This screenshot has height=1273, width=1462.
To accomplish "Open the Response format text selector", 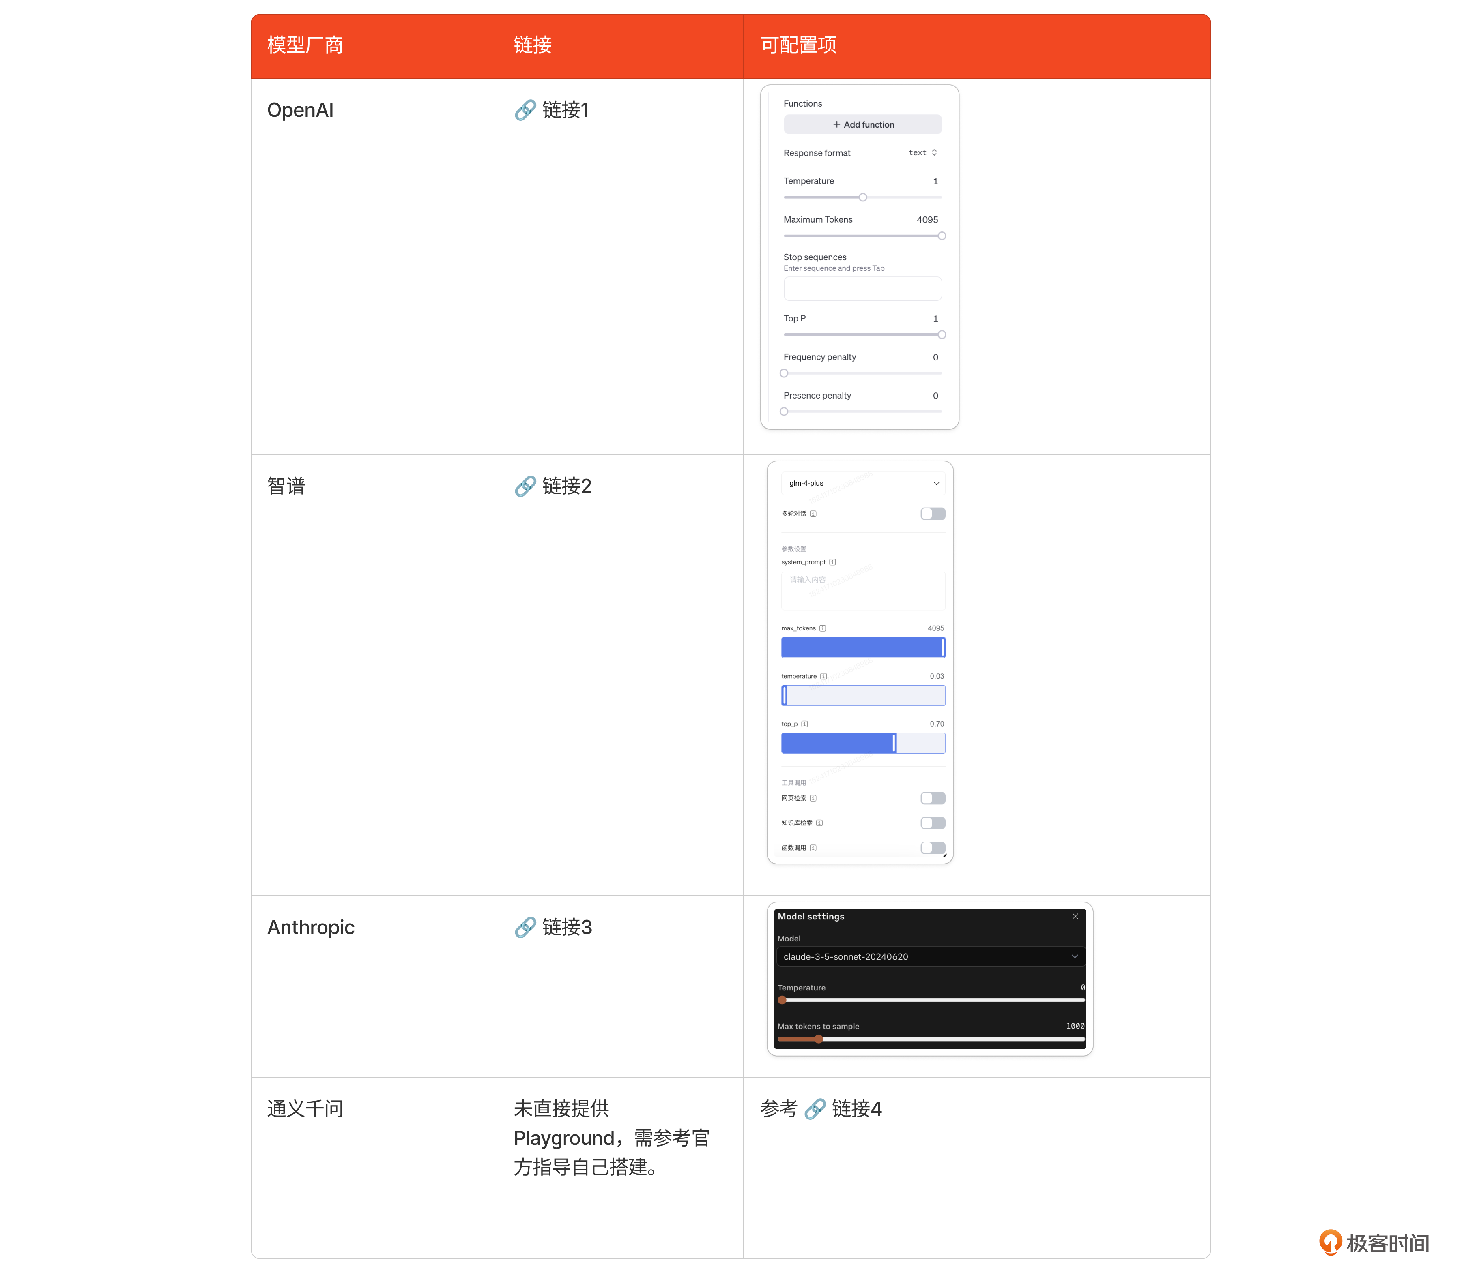I will (922, 153).
